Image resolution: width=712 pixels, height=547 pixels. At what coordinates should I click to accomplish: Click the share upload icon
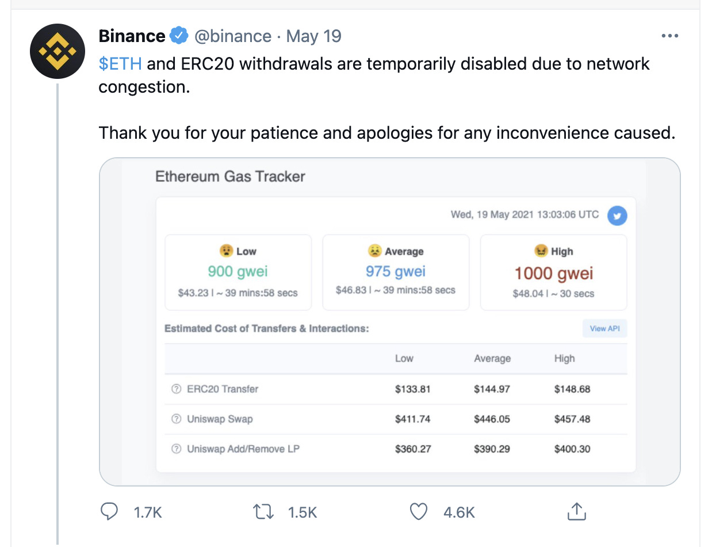click(x=576, y=511)
